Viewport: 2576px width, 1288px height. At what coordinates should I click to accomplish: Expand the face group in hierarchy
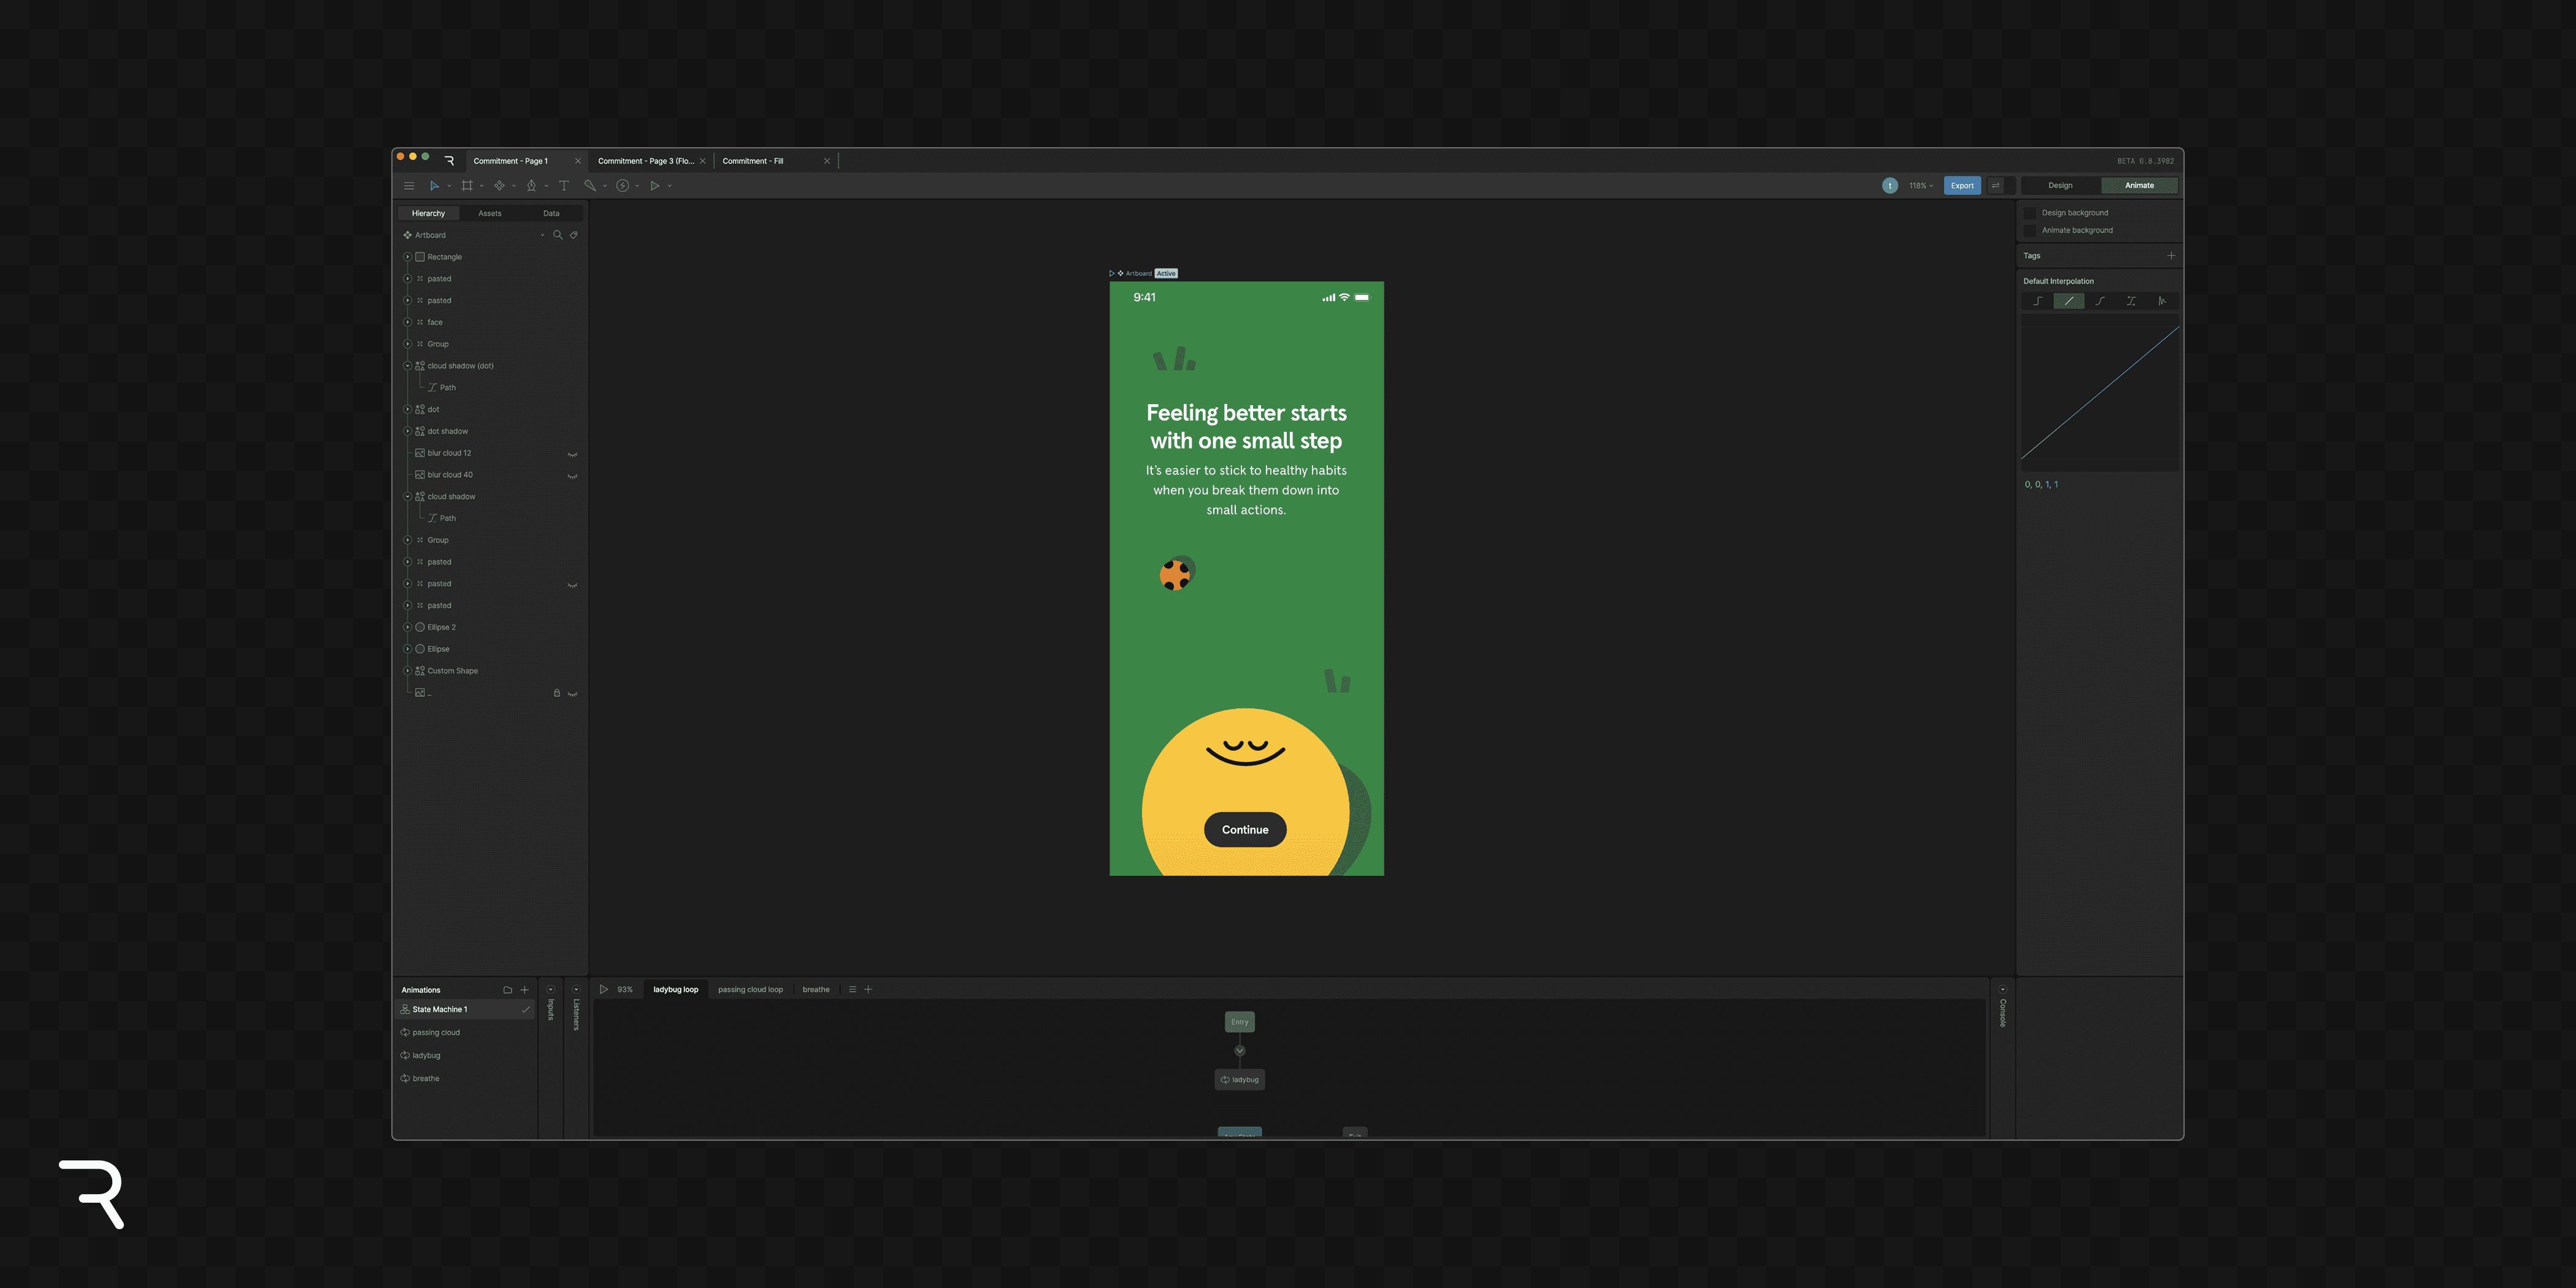407,322
